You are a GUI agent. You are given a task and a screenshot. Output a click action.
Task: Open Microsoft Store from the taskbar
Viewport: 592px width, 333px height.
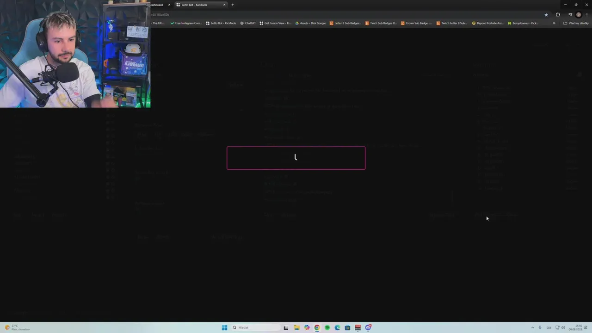coord(347,327)
